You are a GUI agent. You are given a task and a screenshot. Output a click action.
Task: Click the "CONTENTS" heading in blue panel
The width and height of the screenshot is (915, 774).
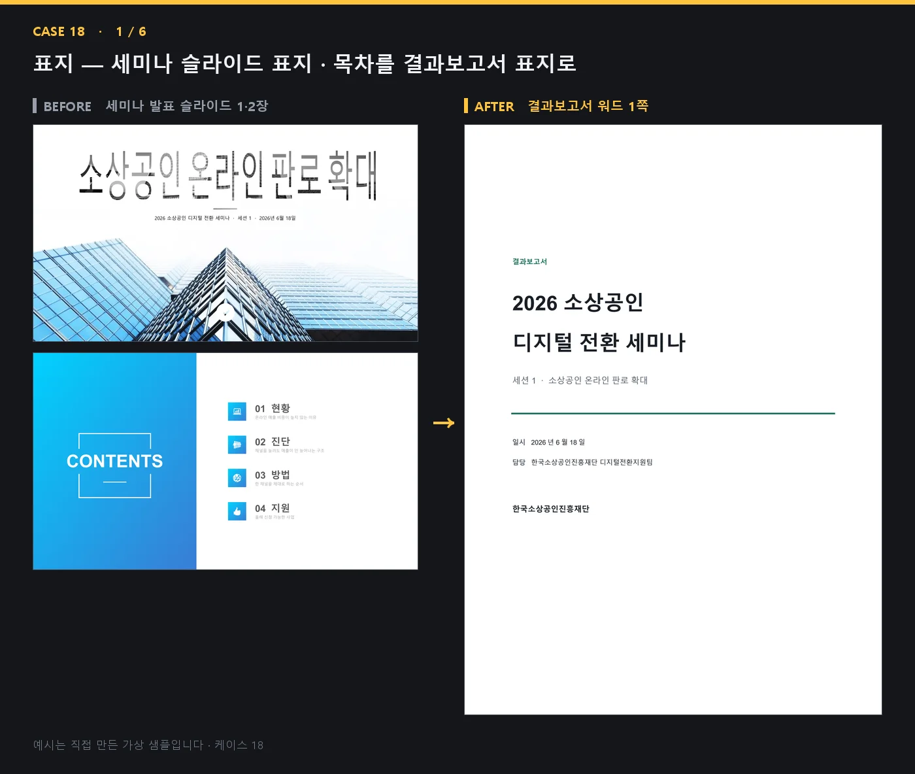(115, 462)
